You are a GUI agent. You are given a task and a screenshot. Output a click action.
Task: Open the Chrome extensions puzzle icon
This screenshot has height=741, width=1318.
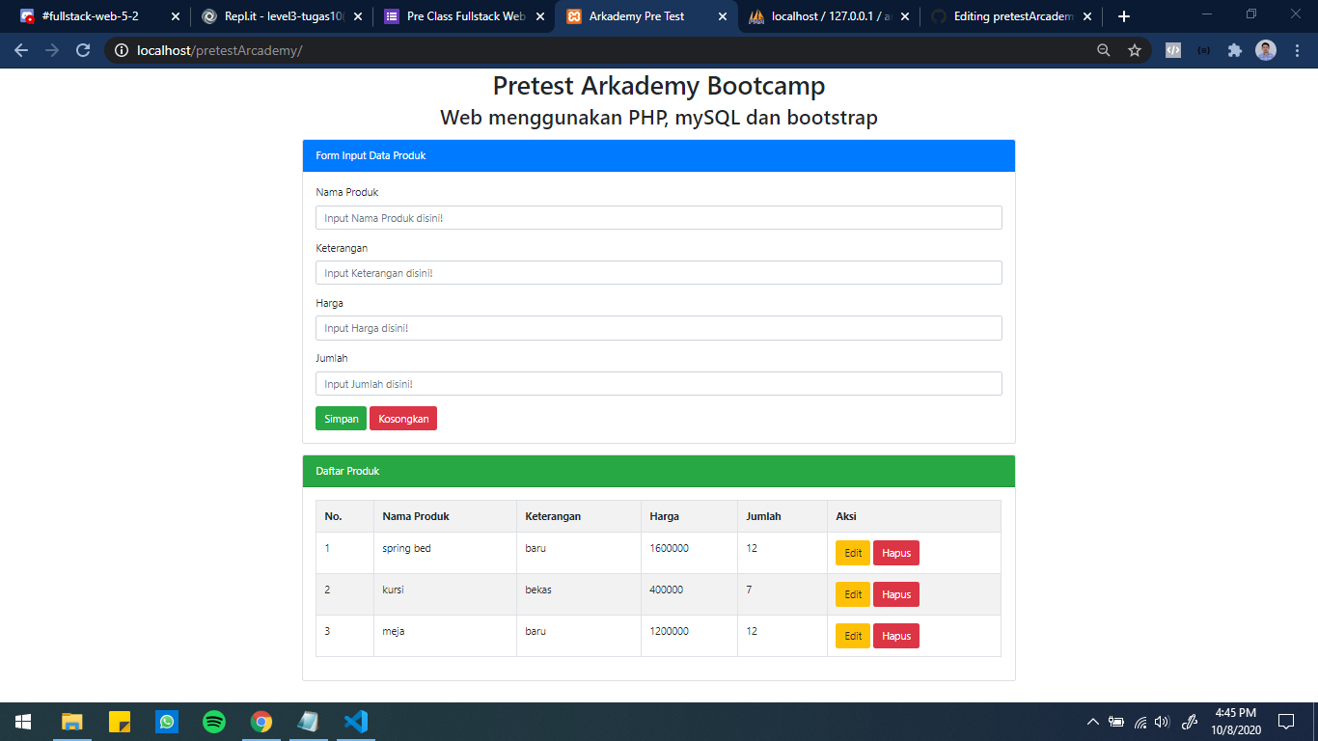1234,50
